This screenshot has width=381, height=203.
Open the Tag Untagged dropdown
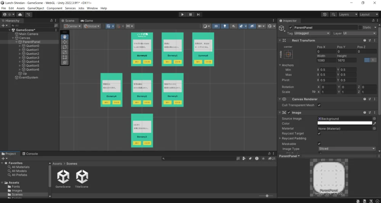pyautogui.click(x=312, y=33)
